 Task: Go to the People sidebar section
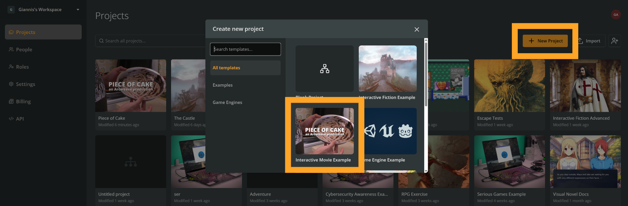tap(43, 49)
